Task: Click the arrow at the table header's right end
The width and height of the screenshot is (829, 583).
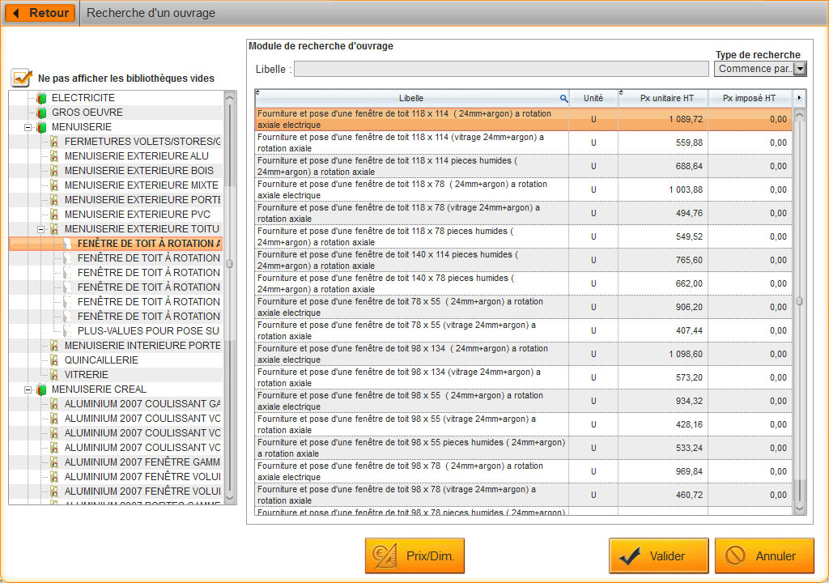Action: click(799, 98)
